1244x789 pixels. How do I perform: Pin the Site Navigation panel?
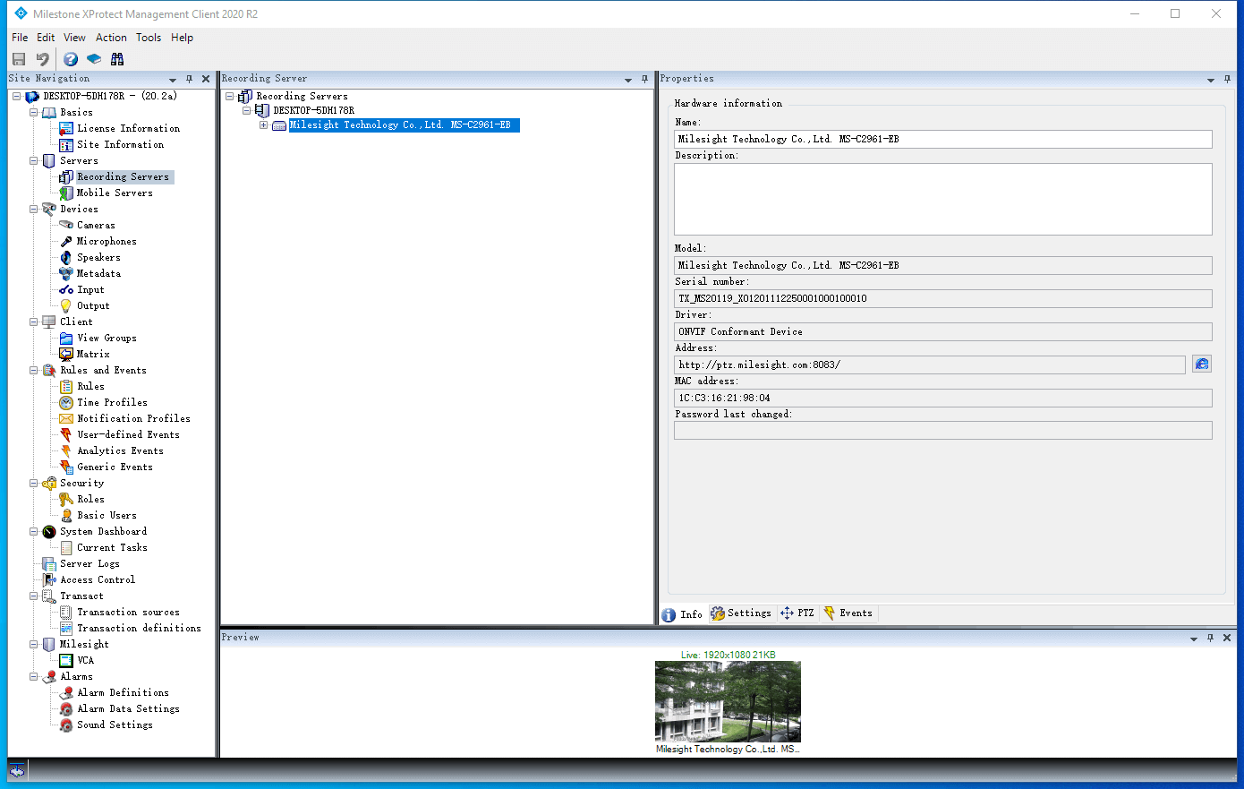point(189,79)
